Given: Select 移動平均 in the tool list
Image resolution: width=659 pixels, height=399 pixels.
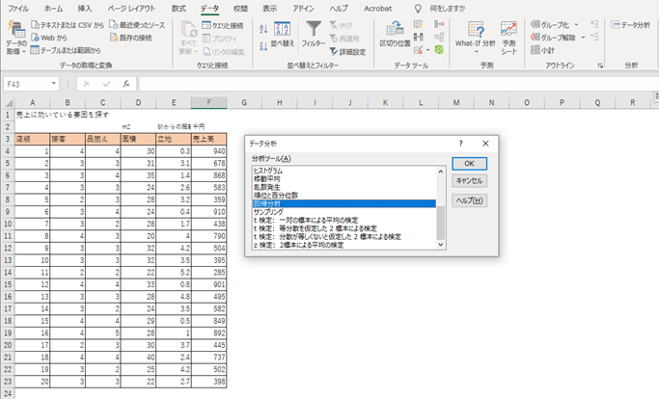Looking at the screenshot, I should click(344, 179).
